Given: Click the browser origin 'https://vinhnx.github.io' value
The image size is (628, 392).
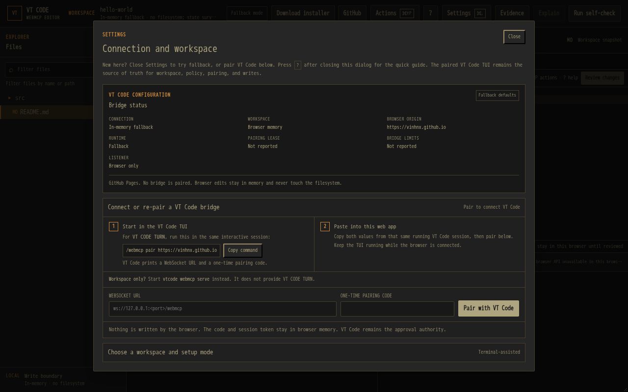Looking at the screenshot, I should click(x=416, y=127).
